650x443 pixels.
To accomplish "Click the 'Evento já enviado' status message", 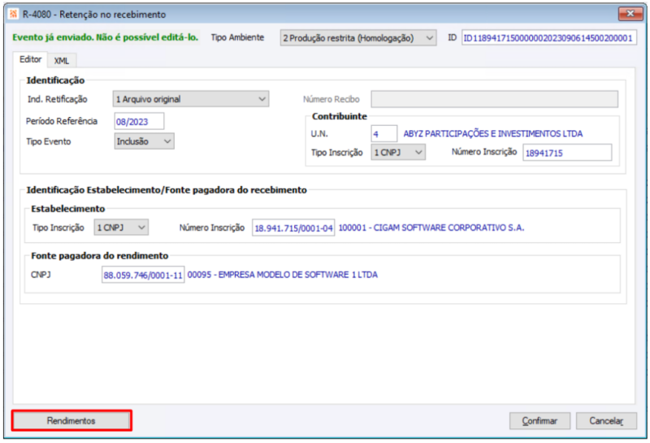I will [106, 37].
